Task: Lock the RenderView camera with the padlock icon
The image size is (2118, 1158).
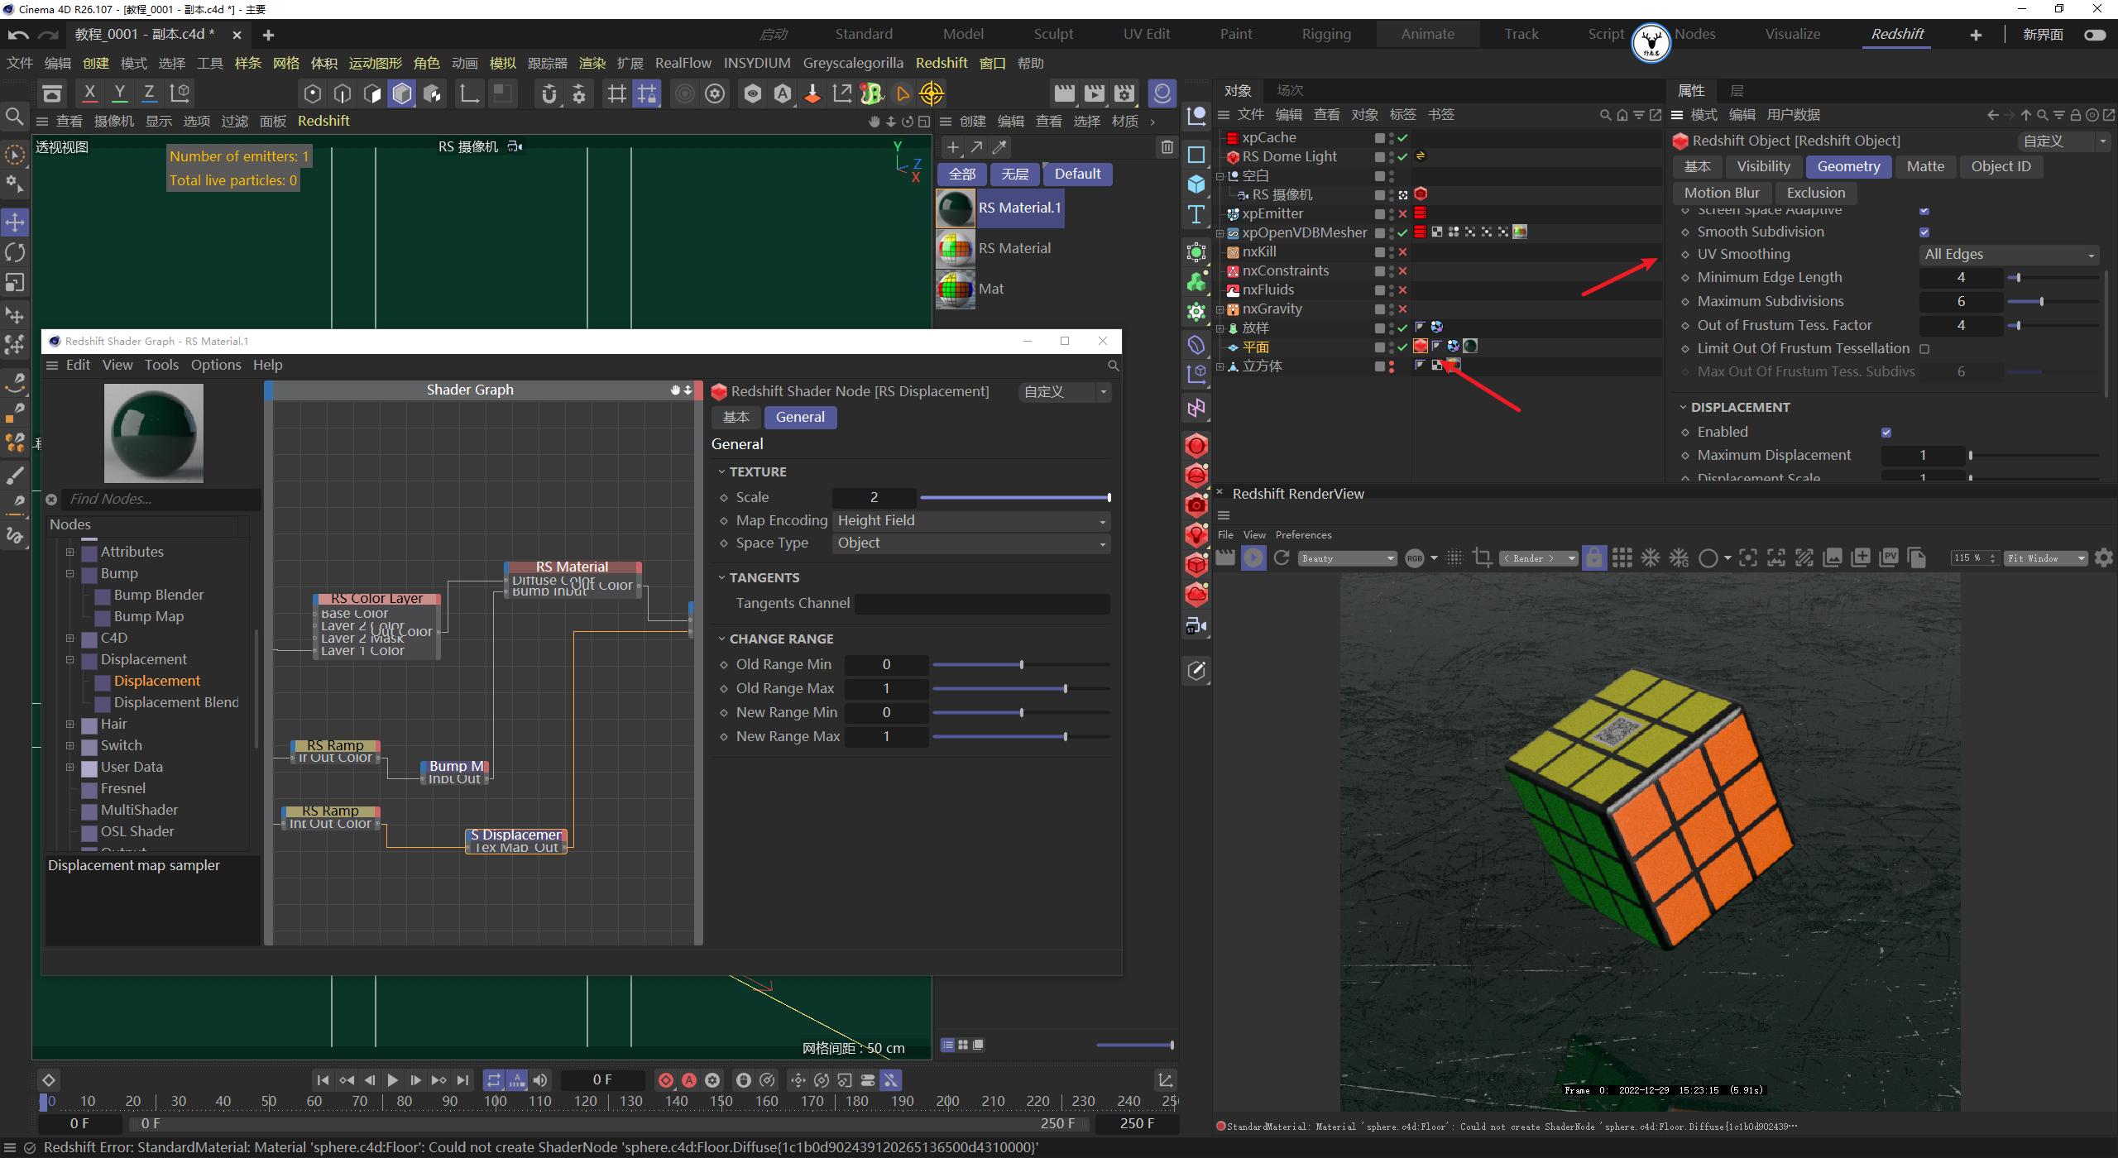Action: coord(1593,557)
